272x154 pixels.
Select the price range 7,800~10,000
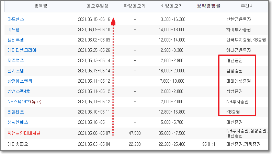point(172,81)
